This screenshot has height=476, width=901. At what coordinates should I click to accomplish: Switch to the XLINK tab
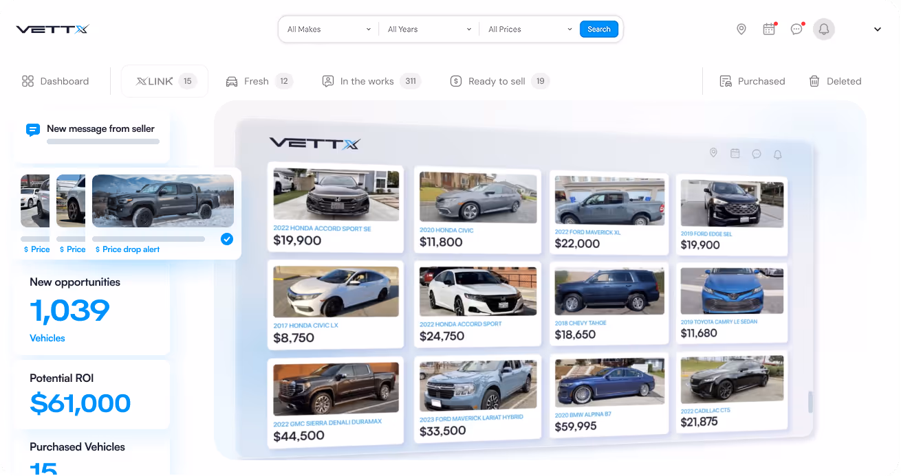[165, 81]
